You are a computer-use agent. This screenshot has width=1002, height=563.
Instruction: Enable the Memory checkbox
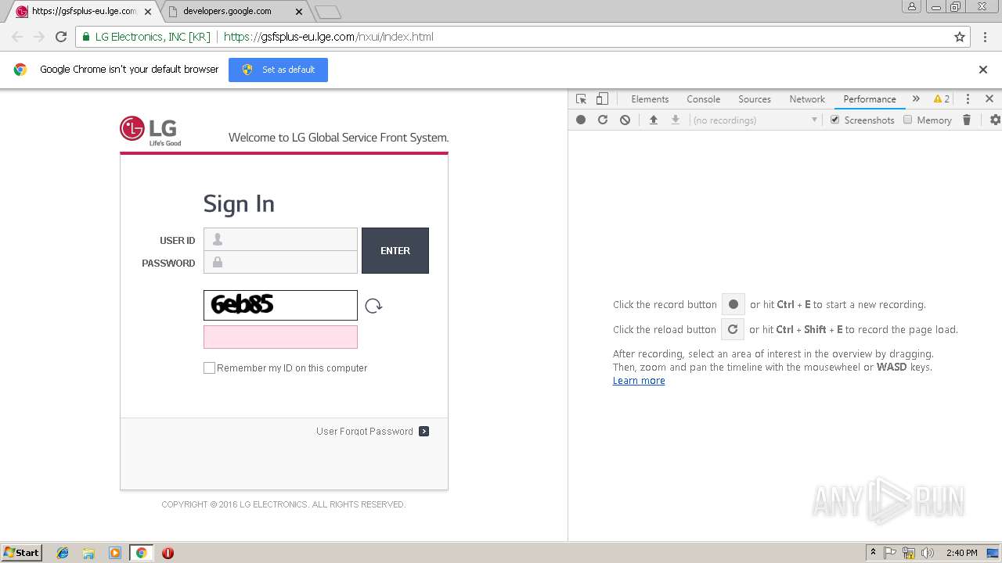coord(908,120)
